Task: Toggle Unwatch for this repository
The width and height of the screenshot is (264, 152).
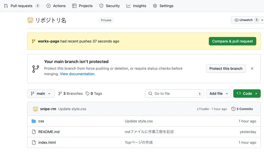Action: pyautogui.click(x=243, y=20)
